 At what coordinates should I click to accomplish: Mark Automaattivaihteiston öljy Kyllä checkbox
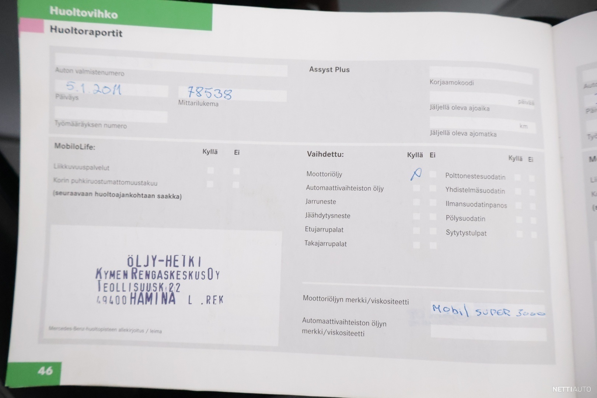pyautogui.click(x=416, y=188)
